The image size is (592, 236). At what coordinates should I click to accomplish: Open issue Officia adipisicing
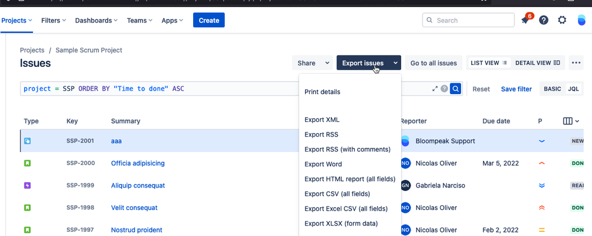pos(138,163)
